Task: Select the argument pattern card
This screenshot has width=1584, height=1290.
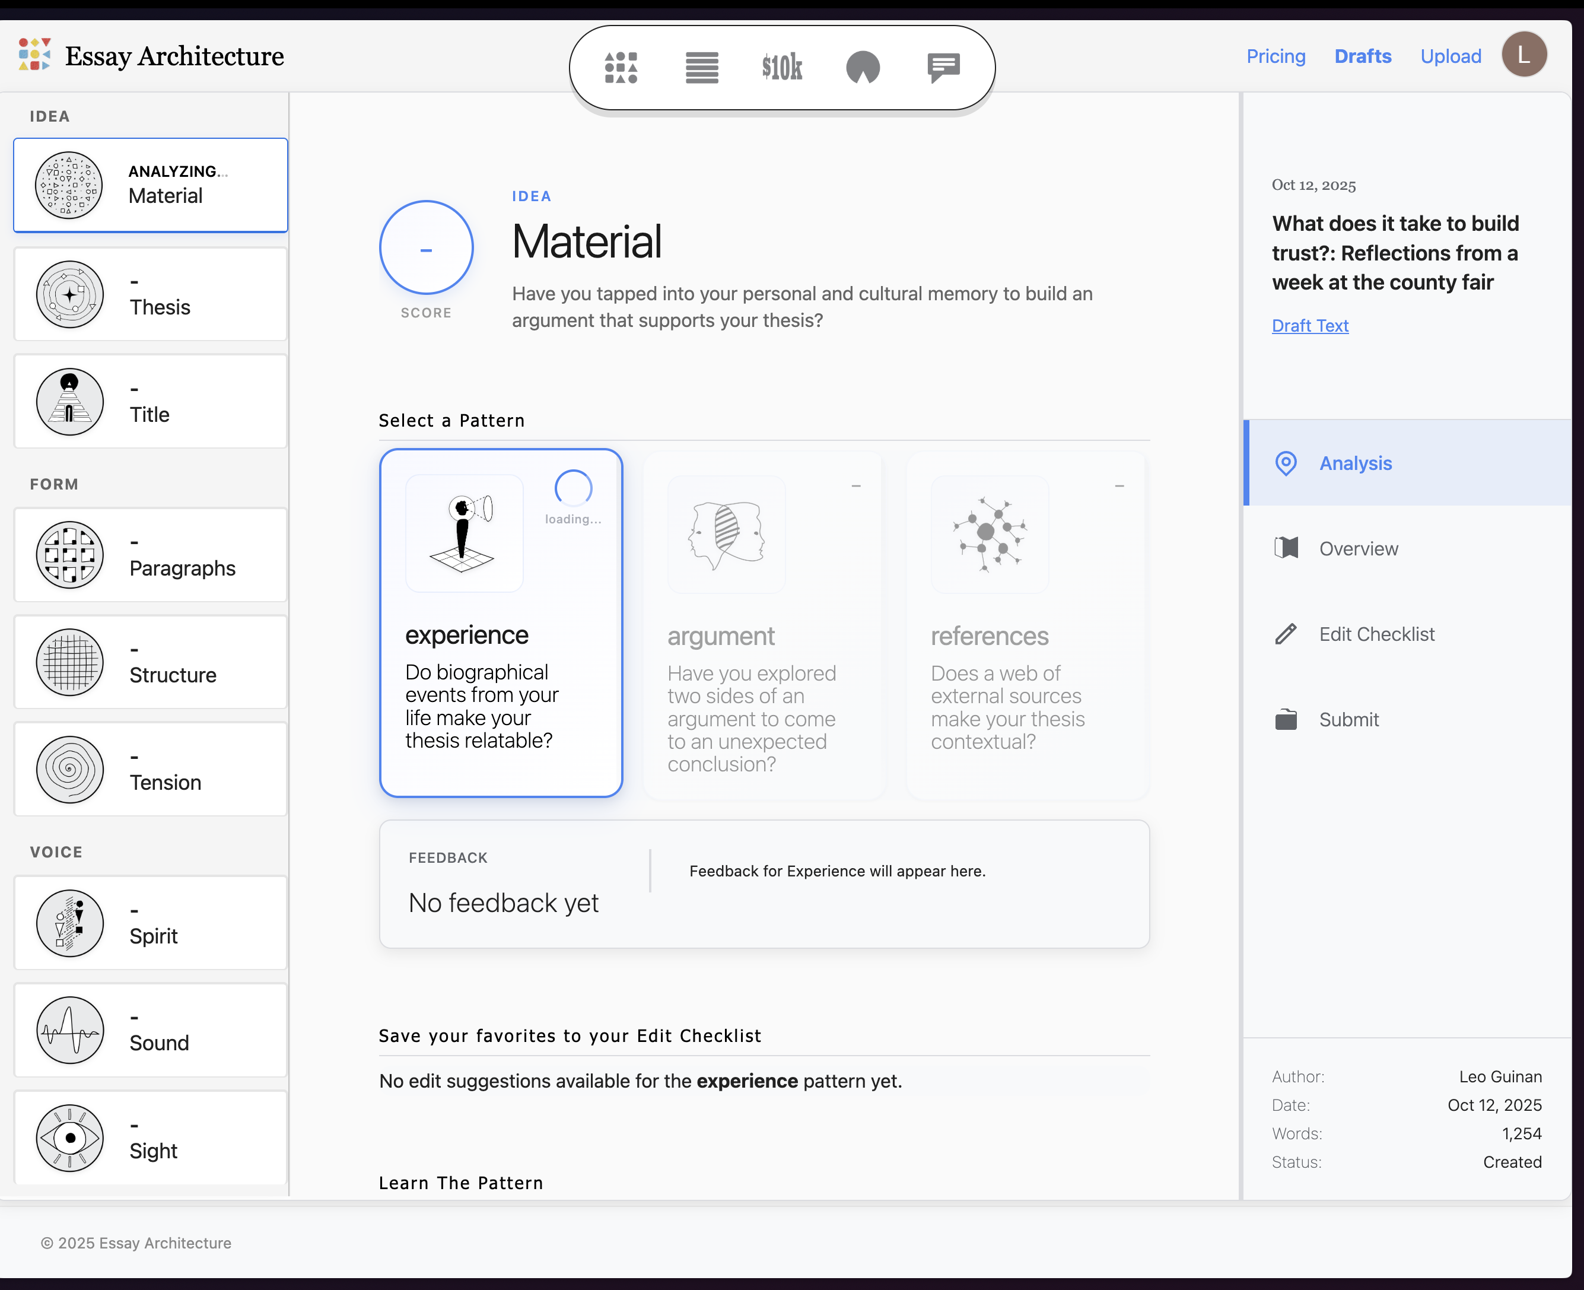Action: point(764,624)
